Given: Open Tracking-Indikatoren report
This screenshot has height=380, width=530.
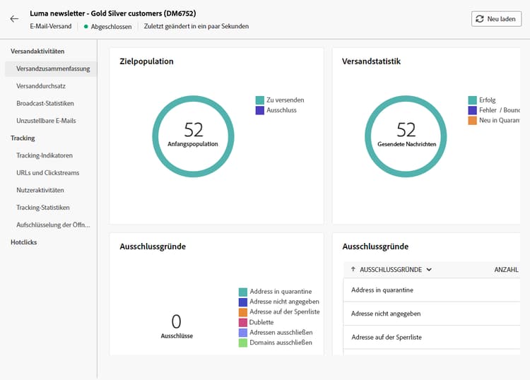Looking at the screenshot, I should coord(45,155).
